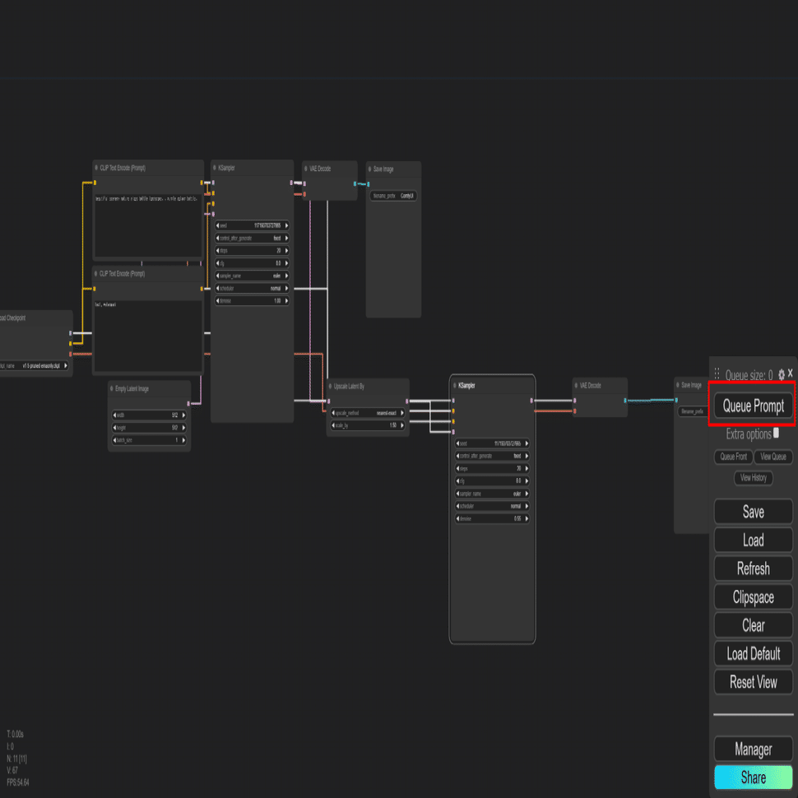The height and width of the screenshot is (798, 798).
Task: Open the upscale_method nearest-exact dropdown
Action: pos(368,413)
